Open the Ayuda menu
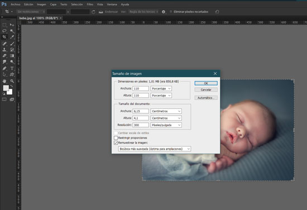The height and width of the screenshot is (210, 307). [125, 4]
